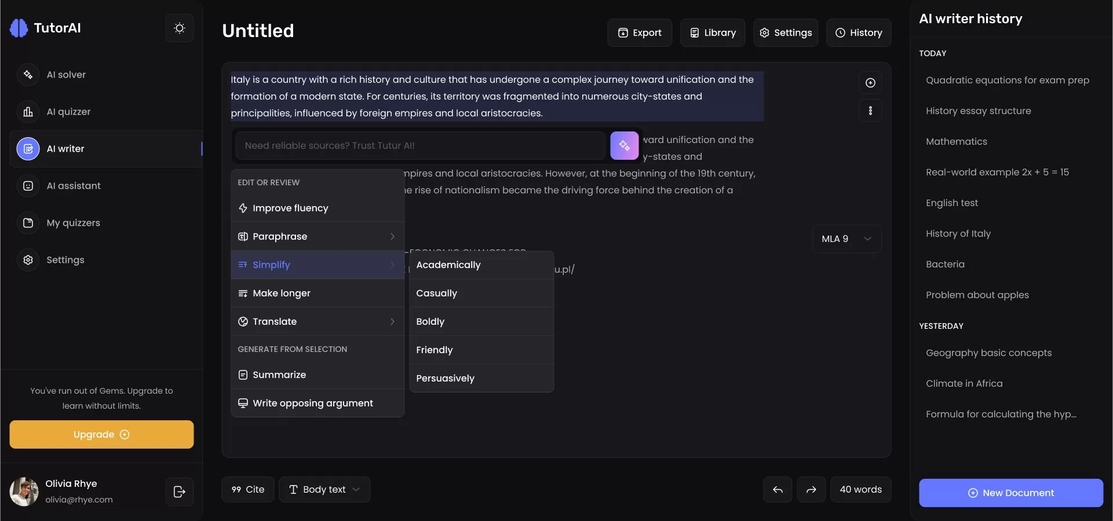
Task: Click the Cite quotation icon in the bottom toolbar
Action: pos(248,489)
